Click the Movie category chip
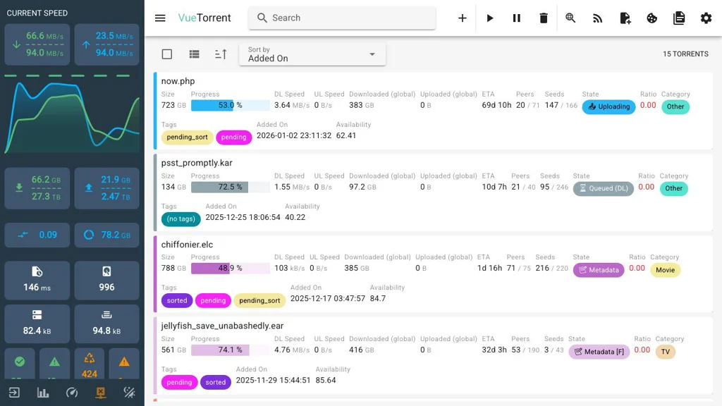 tap(666, 270)
